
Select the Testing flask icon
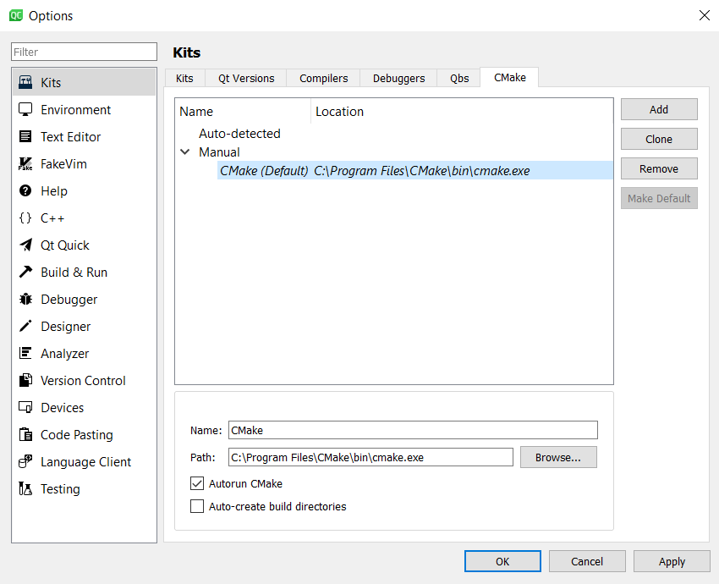tap(25, 488)
